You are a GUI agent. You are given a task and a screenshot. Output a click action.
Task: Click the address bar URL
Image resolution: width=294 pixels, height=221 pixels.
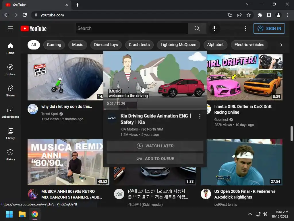[x=52, y=15]
